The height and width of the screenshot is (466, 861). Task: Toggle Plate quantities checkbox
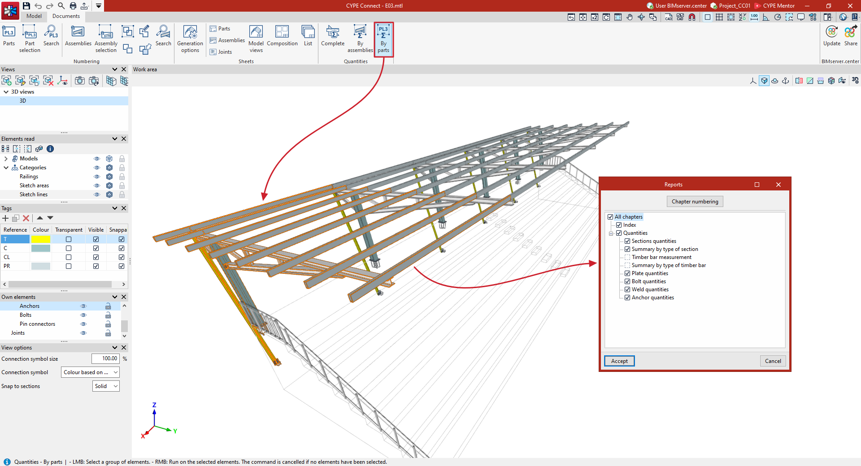[627, 273]
